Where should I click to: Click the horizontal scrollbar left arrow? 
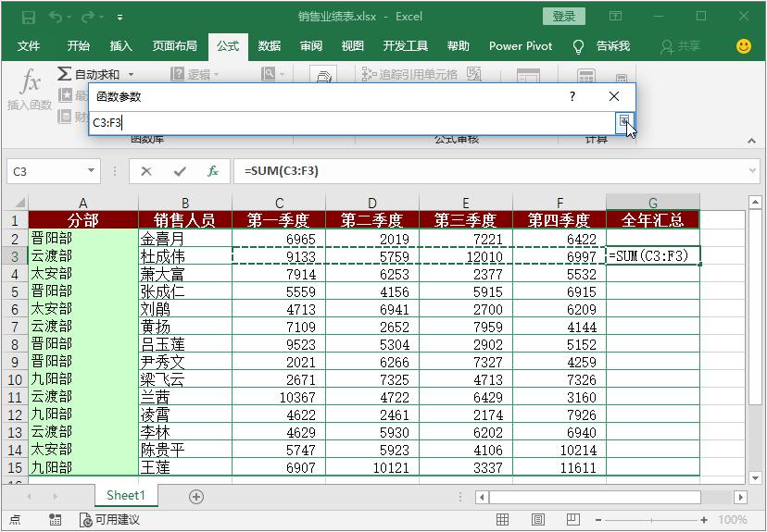pyautogui.click(x=482, y=498)
